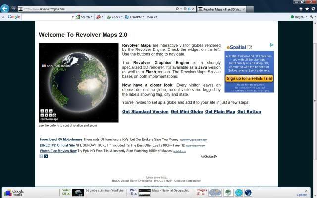
Task: Click the Google toolbar logo
Action: 14,17
